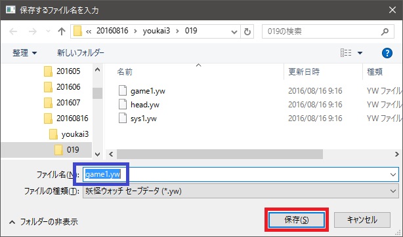Click the 019の検索 search field
This screenshot has height=237, width=403.
click(x=328, y=31)
